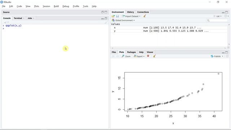Remove current plot with red X icon
Viewport: 231px width, 130px height.
(148, 56)
